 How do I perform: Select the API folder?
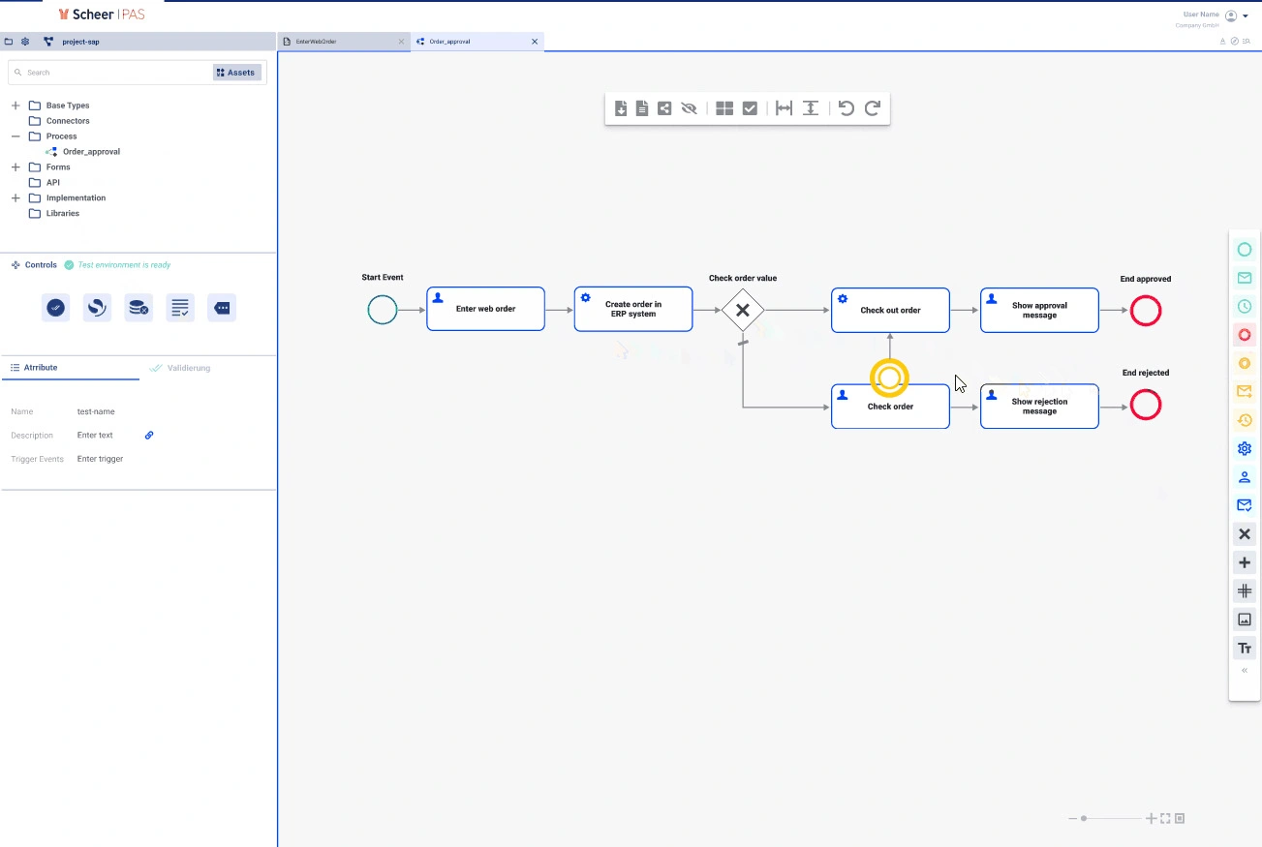(x=53, y=183)
